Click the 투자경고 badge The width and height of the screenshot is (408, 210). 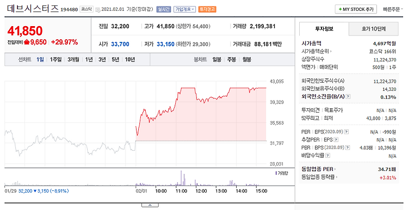click(207, 9)
